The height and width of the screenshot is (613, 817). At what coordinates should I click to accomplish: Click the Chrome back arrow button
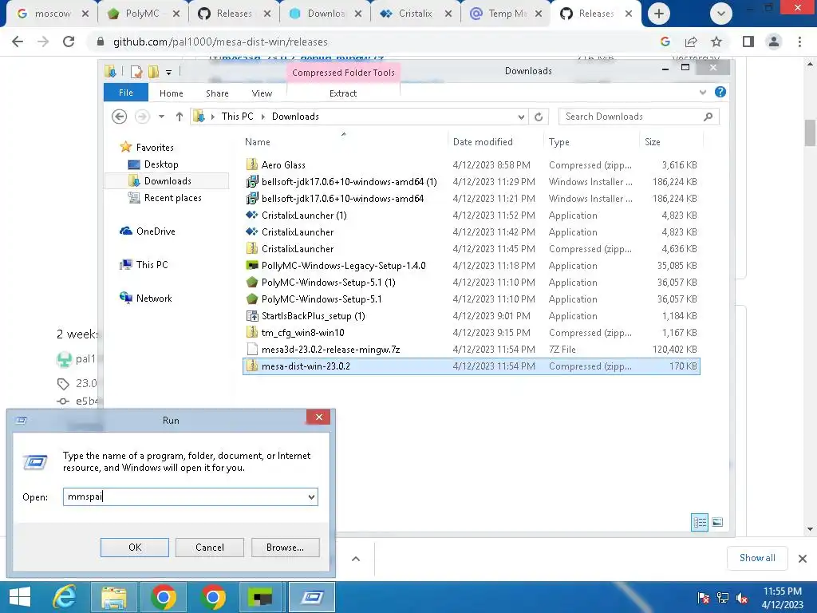coord(18,42)
